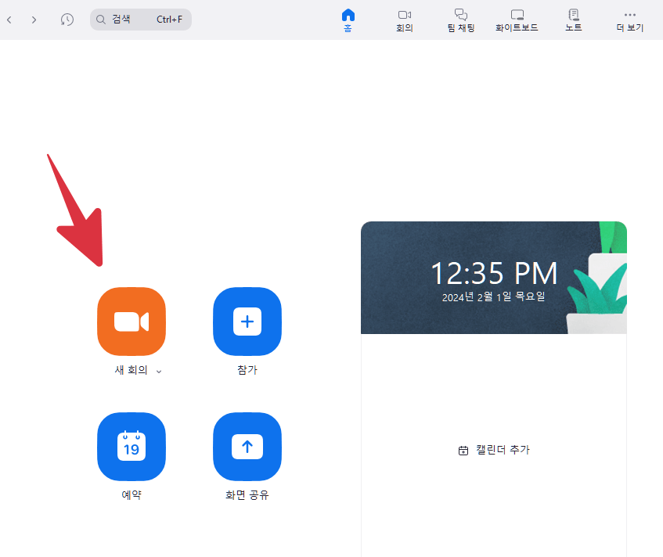Navigate forward with the right arrow

point(34,19)
